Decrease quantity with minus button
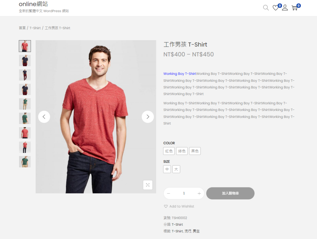 168,194
